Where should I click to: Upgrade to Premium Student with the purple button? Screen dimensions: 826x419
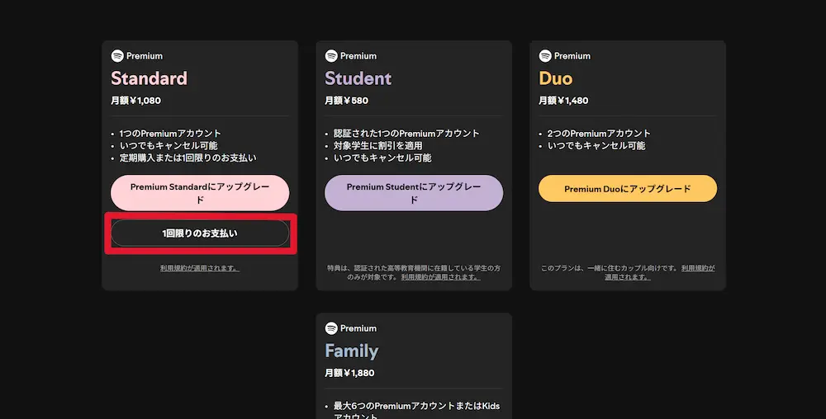414,193
